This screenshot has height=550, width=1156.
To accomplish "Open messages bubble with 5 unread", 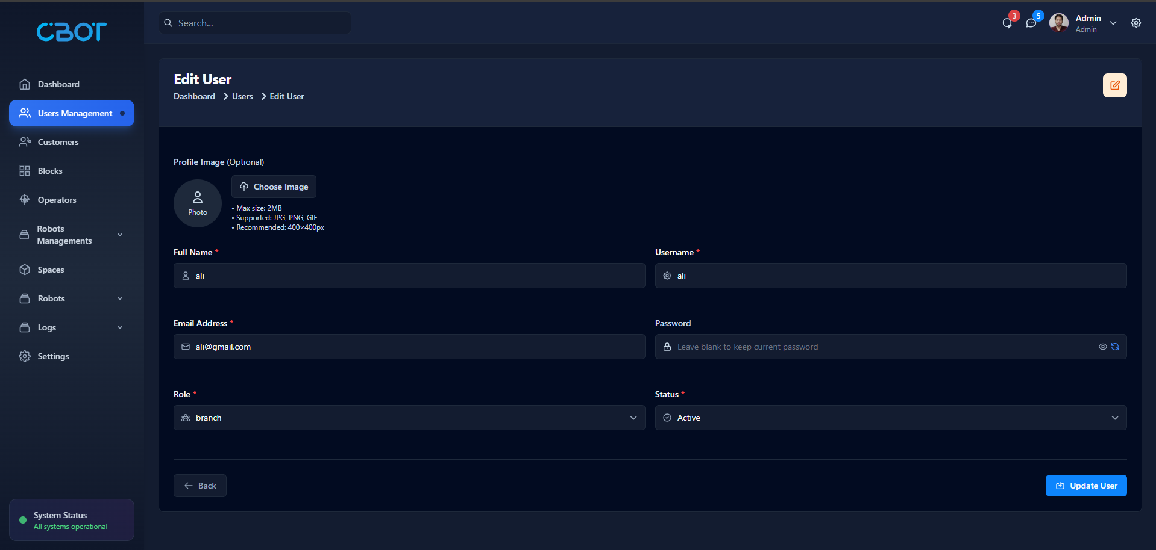I will coord(1031,23).
